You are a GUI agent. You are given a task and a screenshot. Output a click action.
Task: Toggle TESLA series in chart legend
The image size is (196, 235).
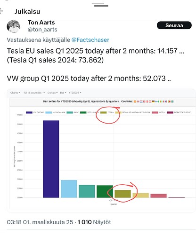pos(107,112)
